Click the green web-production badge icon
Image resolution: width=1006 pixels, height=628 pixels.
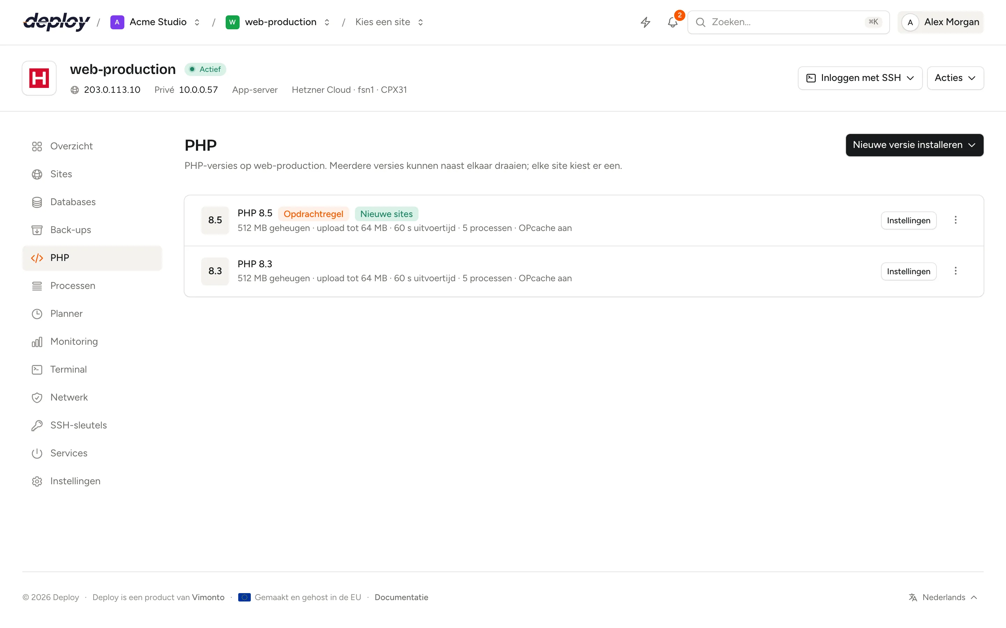[232, 22]
